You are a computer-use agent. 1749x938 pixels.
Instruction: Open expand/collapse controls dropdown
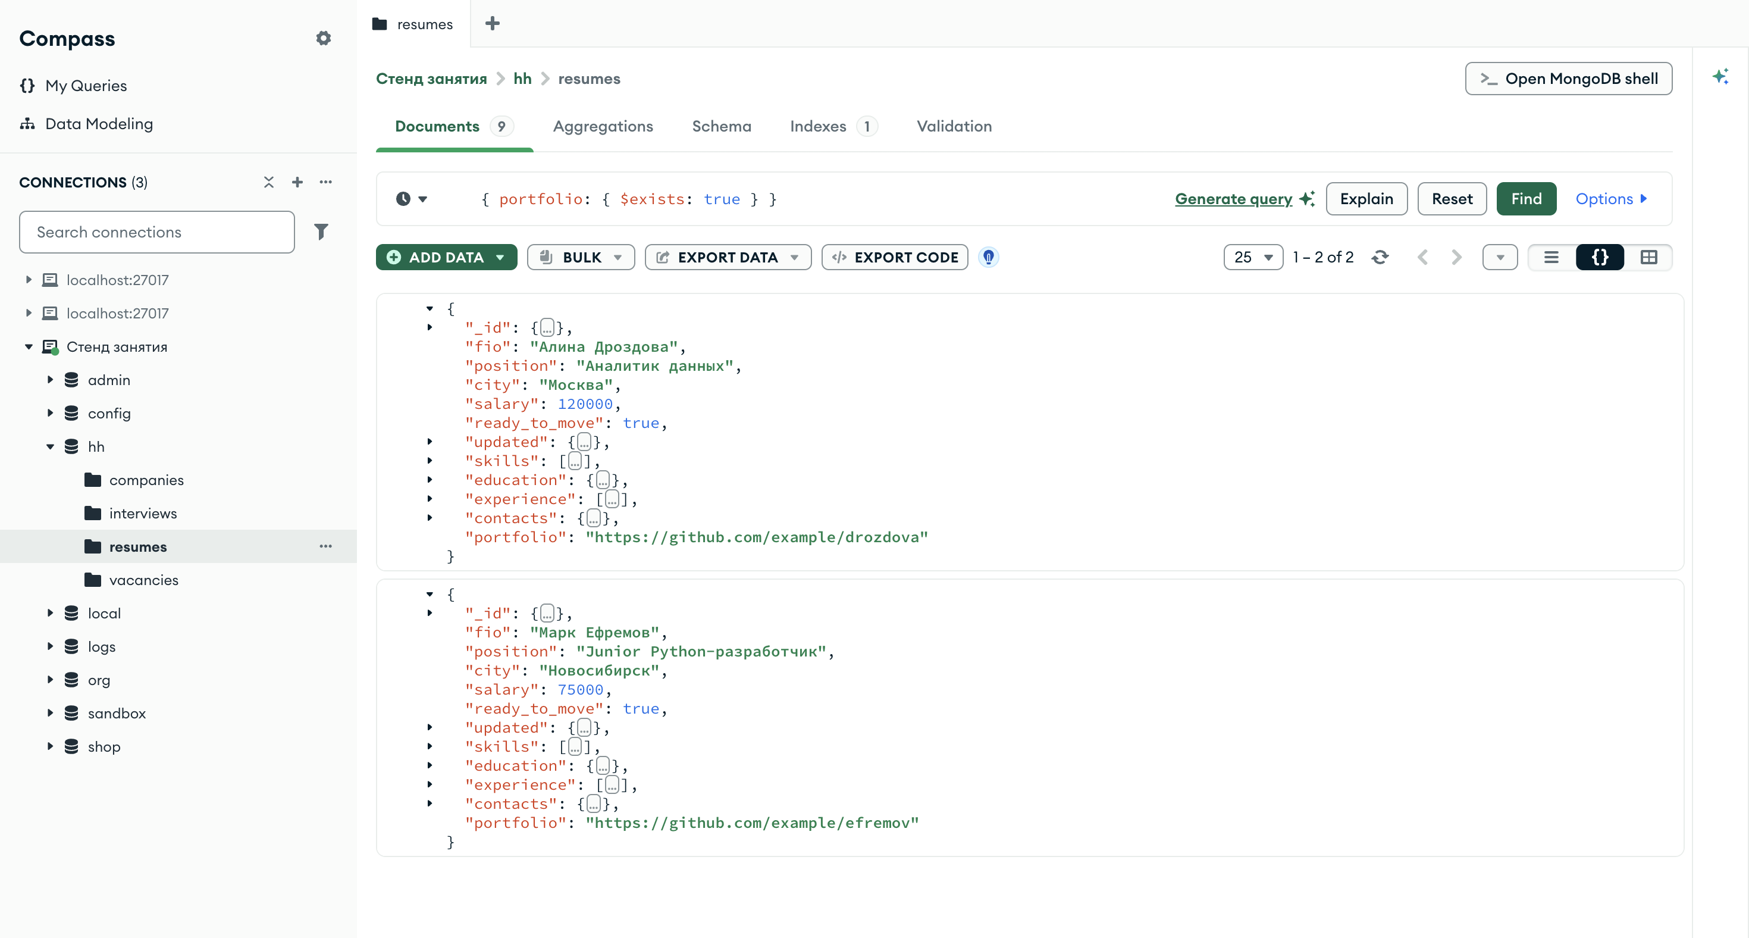point(1500,258)
